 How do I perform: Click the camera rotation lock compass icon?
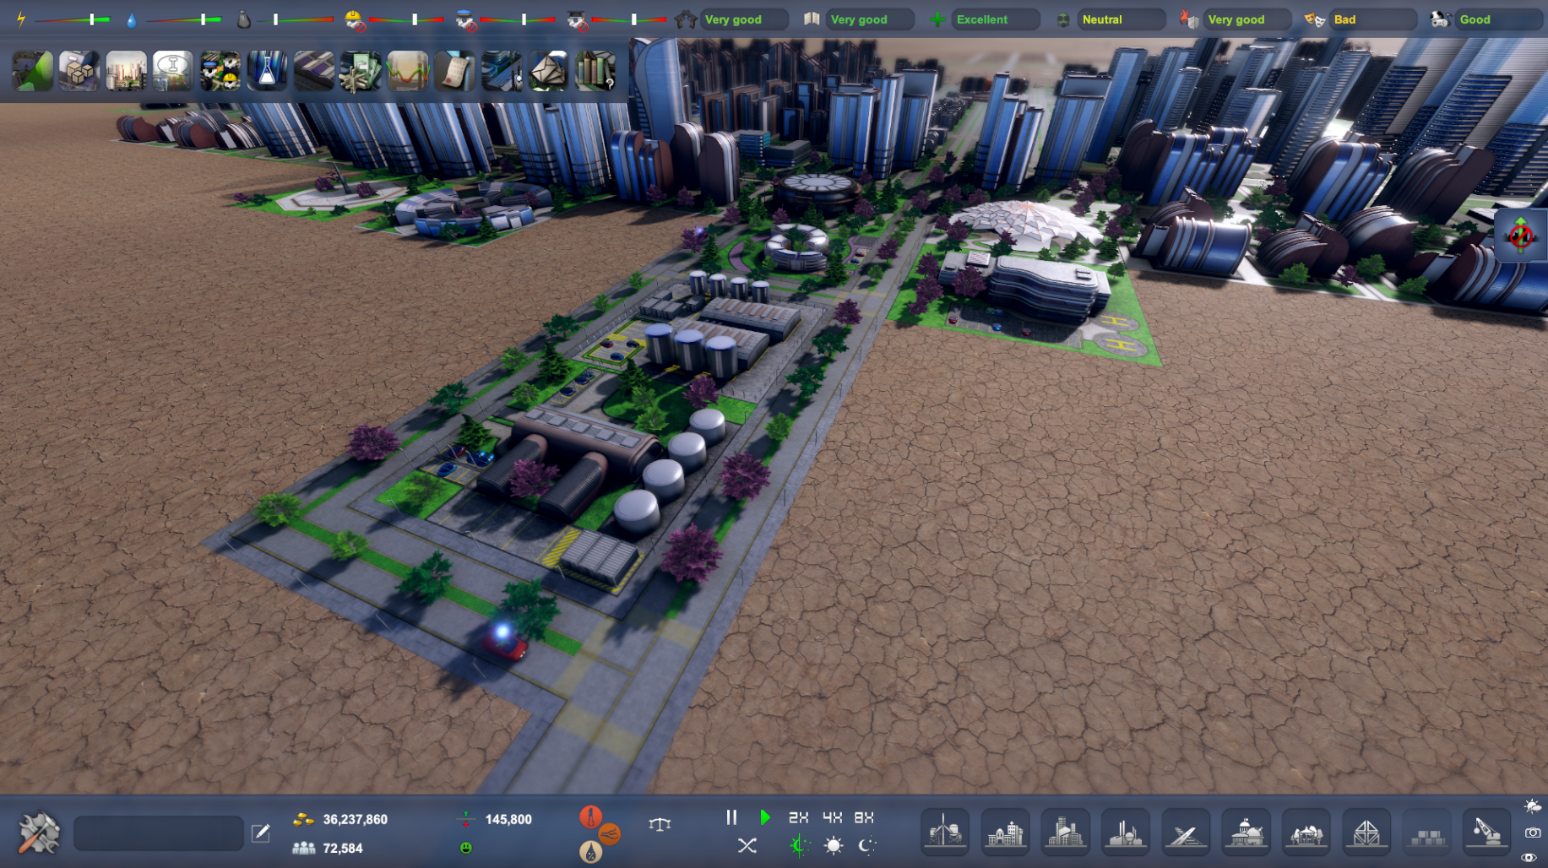1521,236
